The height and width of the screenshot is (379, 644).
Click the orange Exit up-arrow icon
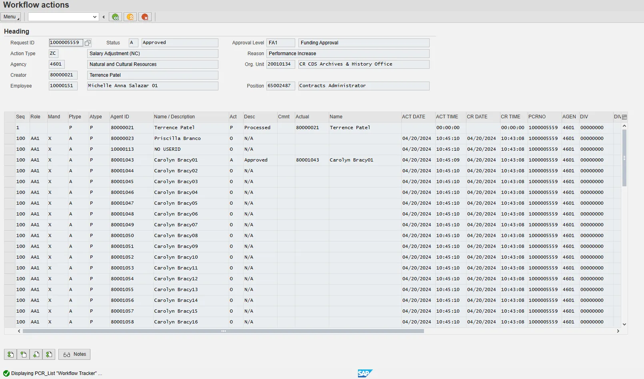pos(130,17)
